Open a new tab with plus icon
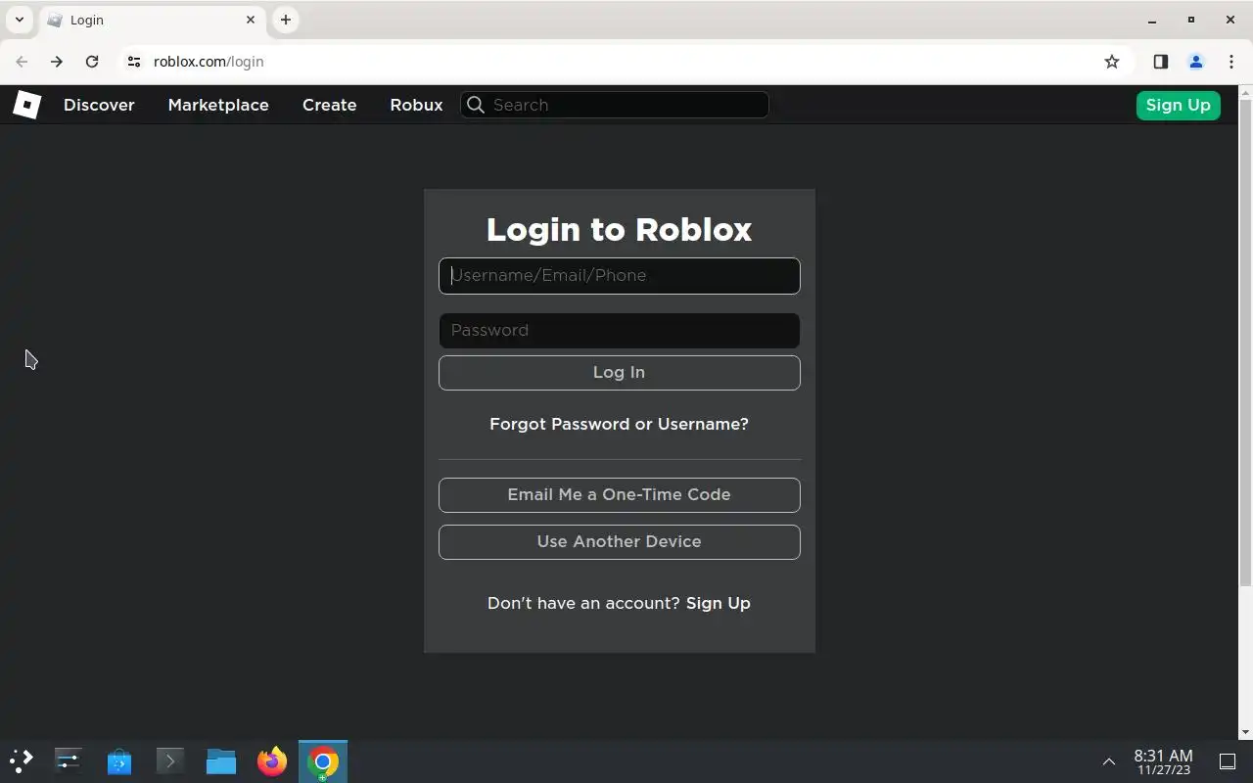Screen dimensions: 1253x783 coord(286,20)
